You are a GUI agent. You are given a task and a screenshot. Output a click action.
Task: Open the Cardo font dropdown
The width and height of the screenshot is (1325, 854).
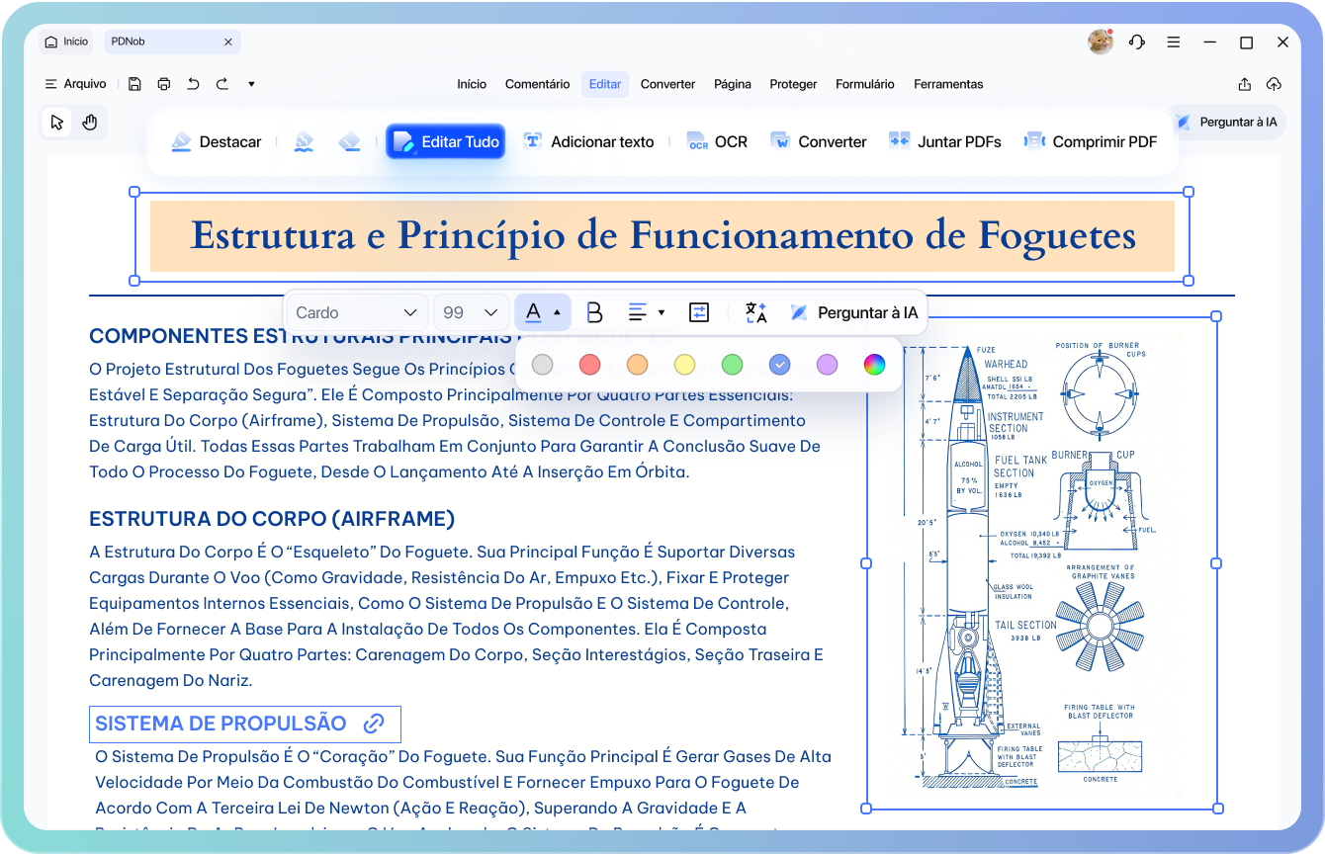pos(357,312)
